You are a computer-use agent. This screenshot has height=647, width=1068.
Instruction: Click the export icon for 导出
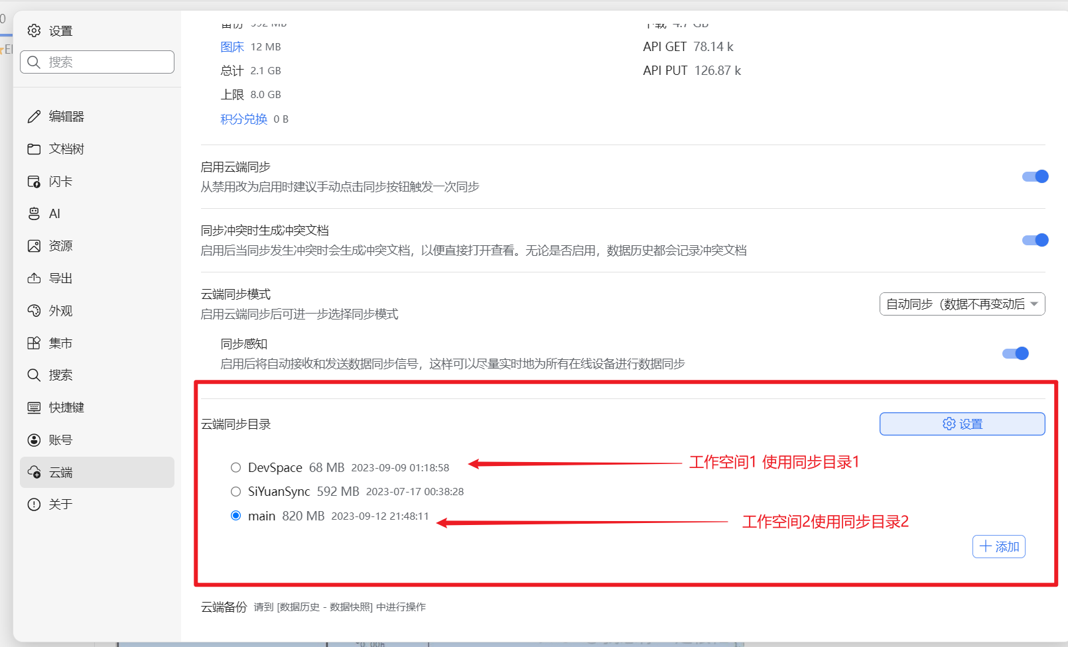pyautogui.click(x=34, y=278)
